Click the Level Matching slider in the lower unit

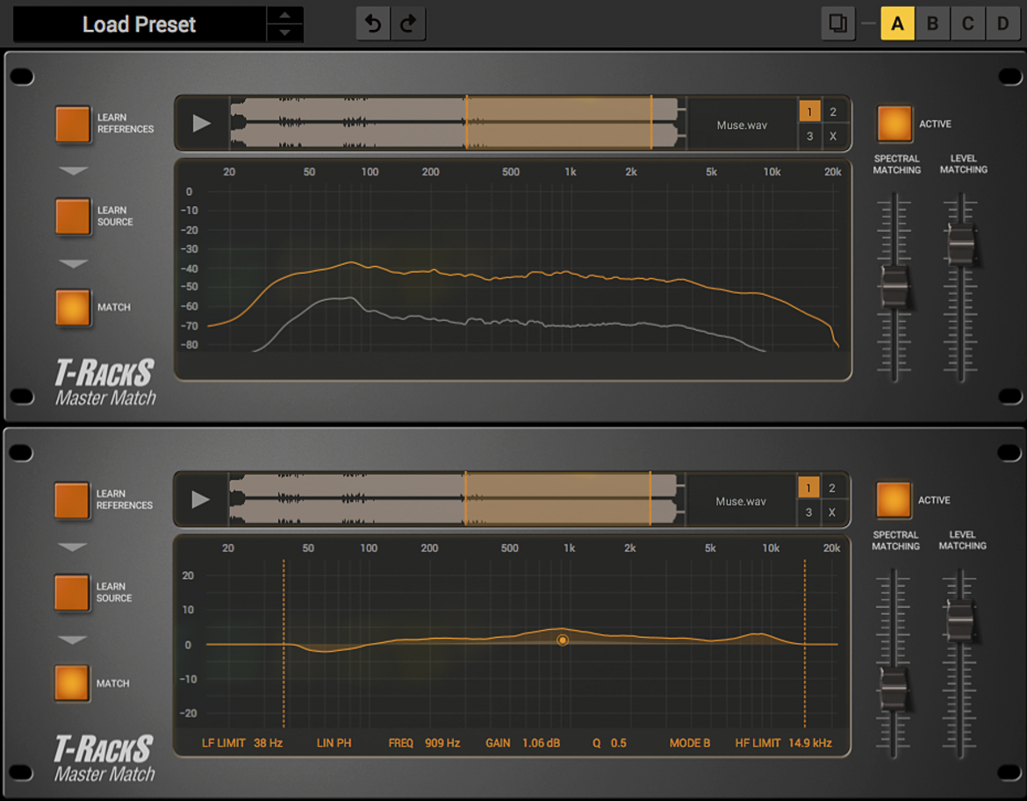tap(960, 619)
